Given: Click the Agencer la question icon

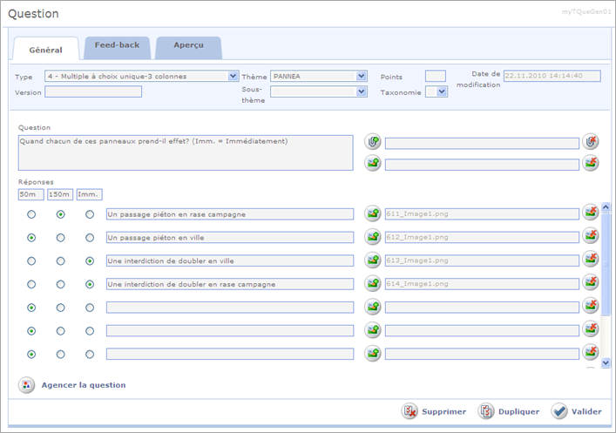Looking at the screenshot, I should [x=27, y=385].
